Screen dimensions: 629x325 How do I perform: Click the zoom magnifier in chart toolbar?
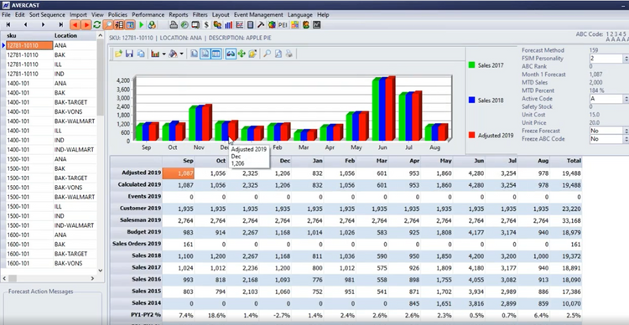[x=268, y=54]
